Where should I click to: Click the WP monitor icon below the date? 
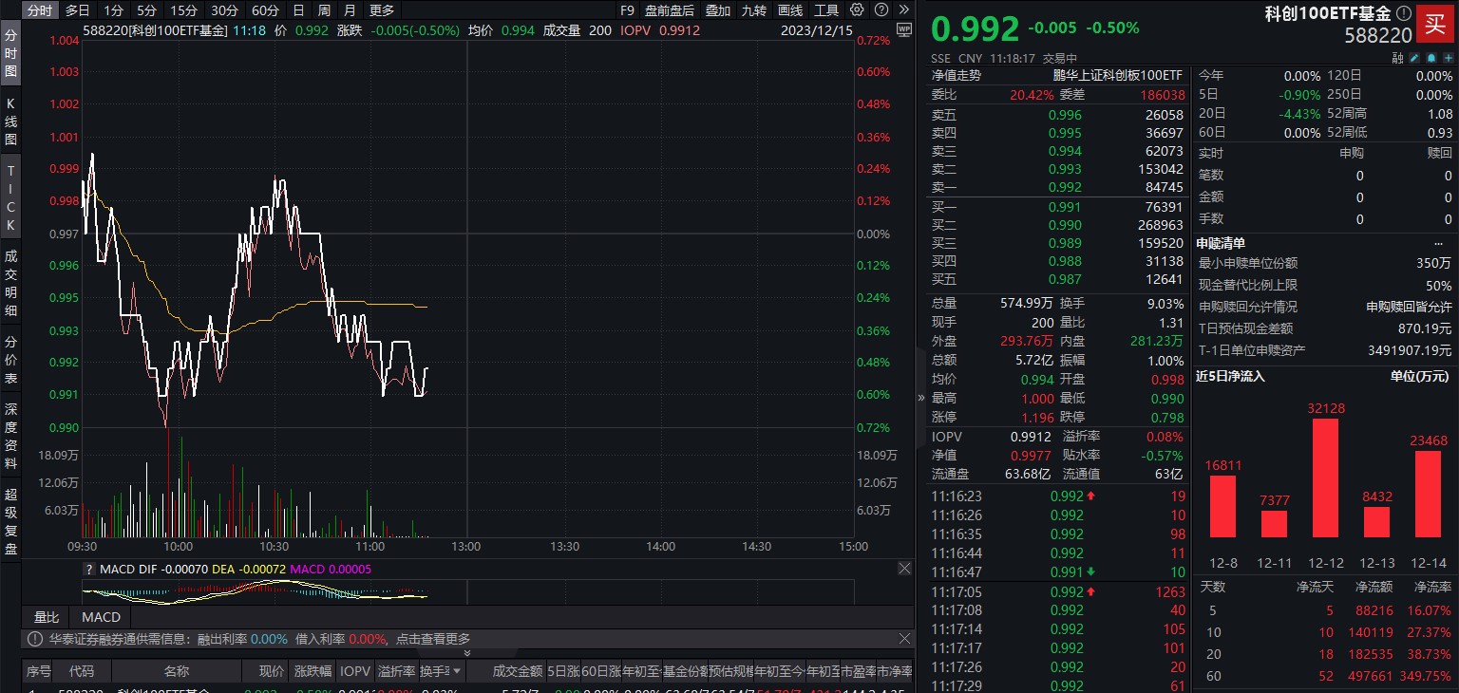point(903,29)
